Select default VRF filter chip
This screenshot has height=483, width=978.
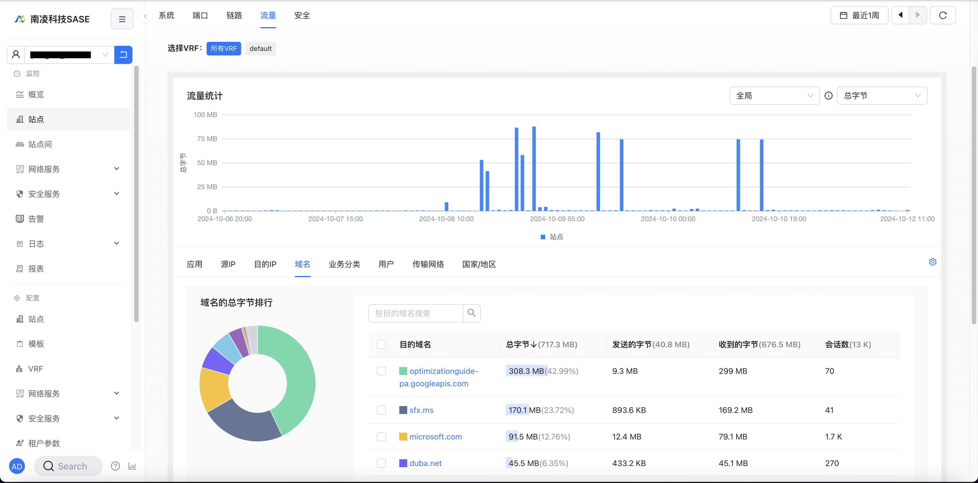tap(260, 49)
